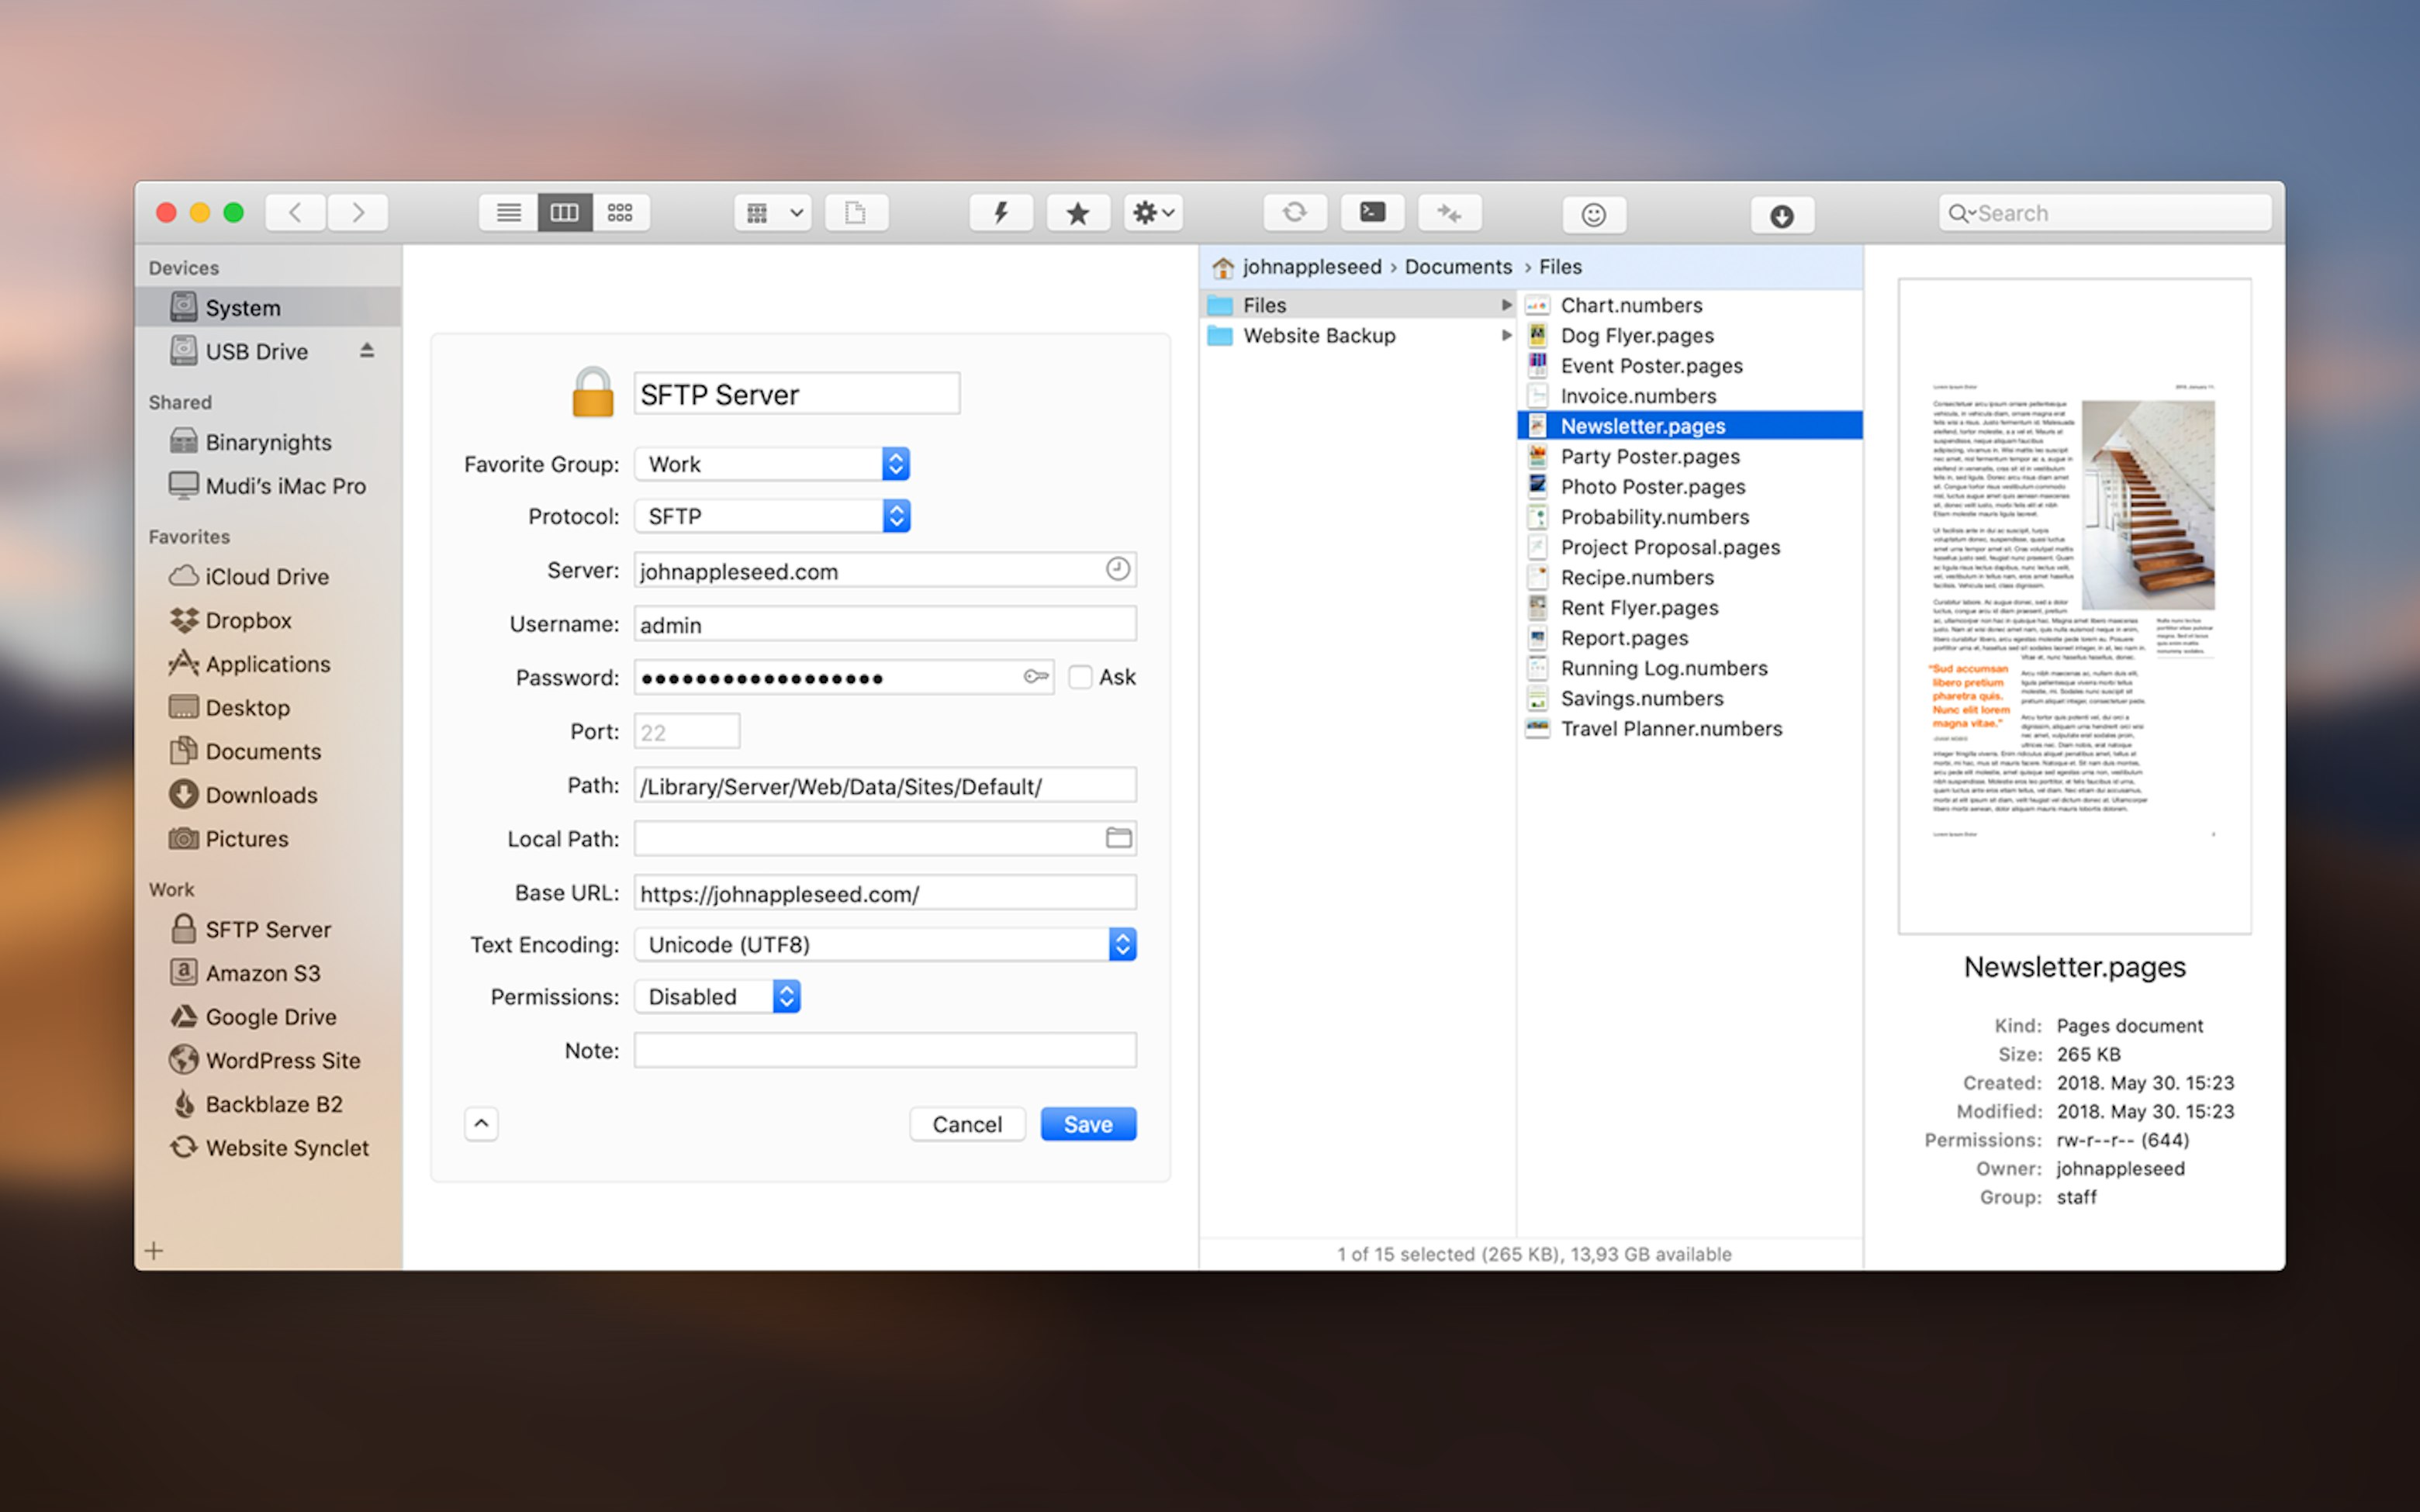The image size is (2420, 1512).
Task: Click the lightning quick-actions toolbar icon
Action: coord(1000,212)
